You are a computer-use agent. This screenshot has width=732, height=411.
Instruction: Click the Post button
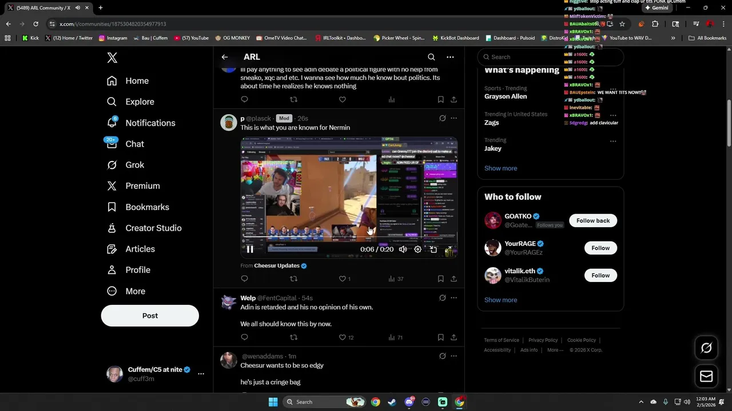[150, 316]
